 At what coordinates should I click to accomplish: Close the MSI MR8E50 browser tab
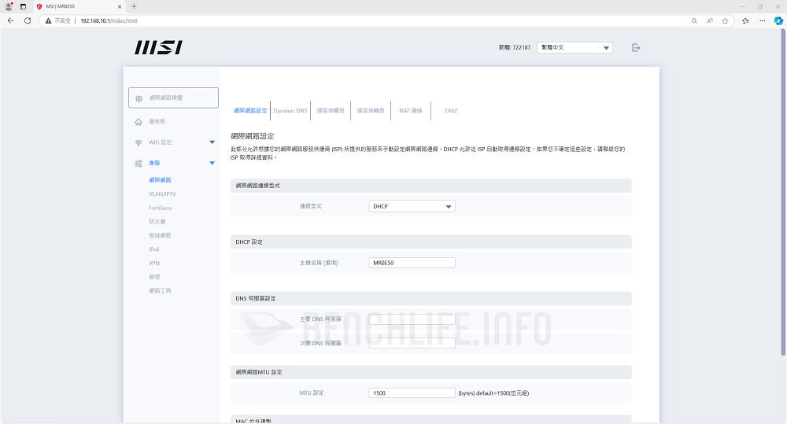tap(120, 6)
